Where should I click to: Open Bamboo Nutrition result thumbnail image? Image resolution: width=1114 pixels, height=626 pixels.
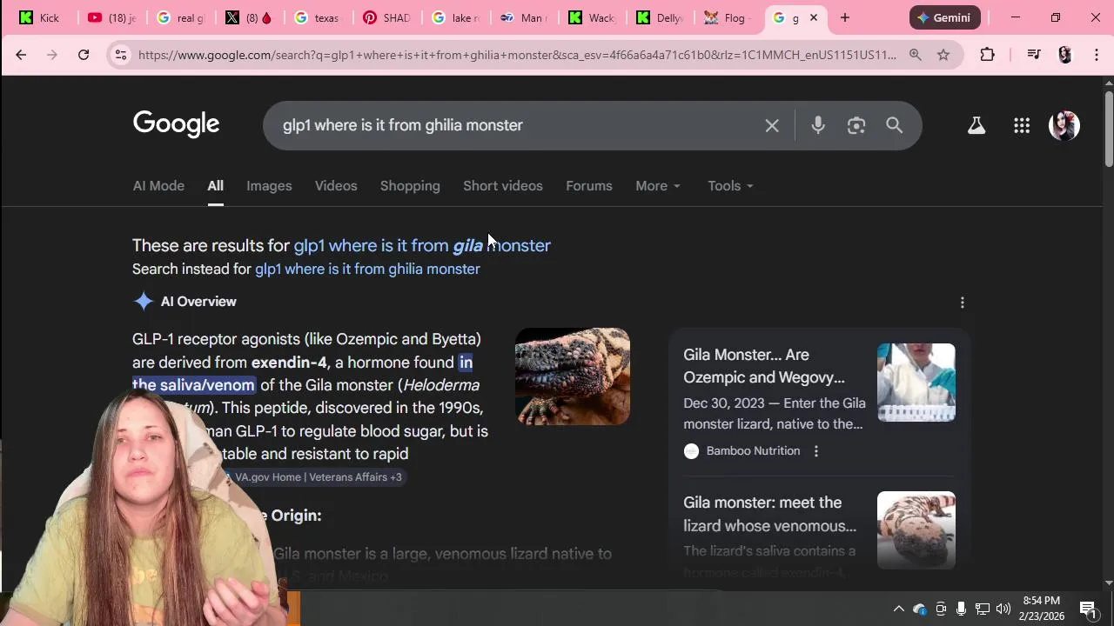(x=916, y=383)
